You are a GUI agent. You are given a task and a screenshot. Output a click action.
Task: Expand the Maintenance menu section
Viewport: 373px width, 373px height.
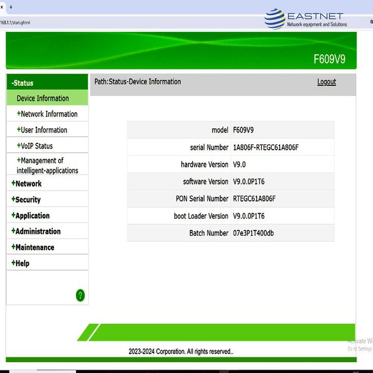tap(33, 247)
